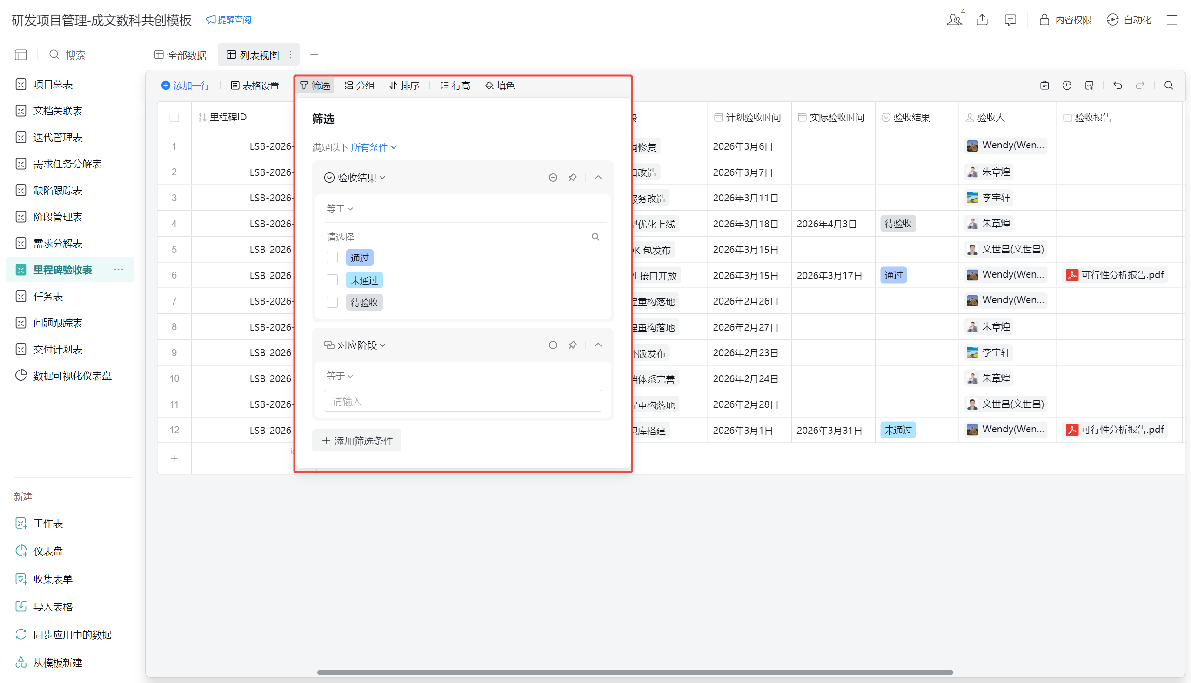Click the share/export icon in header
Image resolution: width=1191 pixels, height=683 pixels.
click(x=982, y=20)
